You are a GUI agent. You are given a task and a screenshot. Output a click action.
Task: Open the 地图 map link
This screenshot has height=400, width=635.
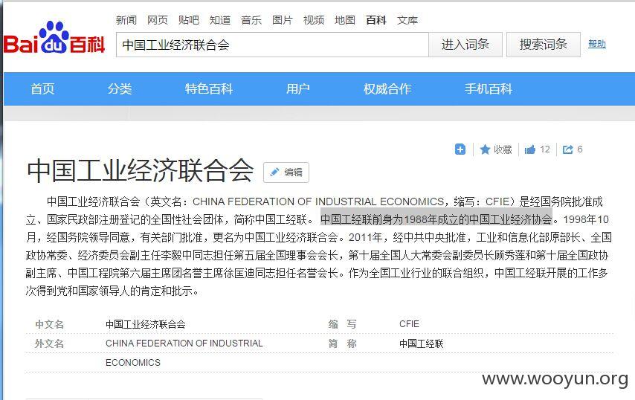click(345, 20)
